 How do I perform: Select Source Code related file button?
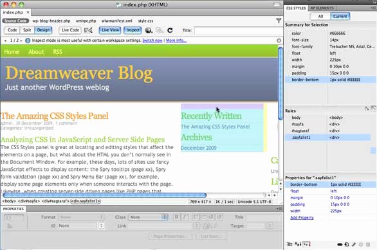pyautogui.click(x=15, y=21)
